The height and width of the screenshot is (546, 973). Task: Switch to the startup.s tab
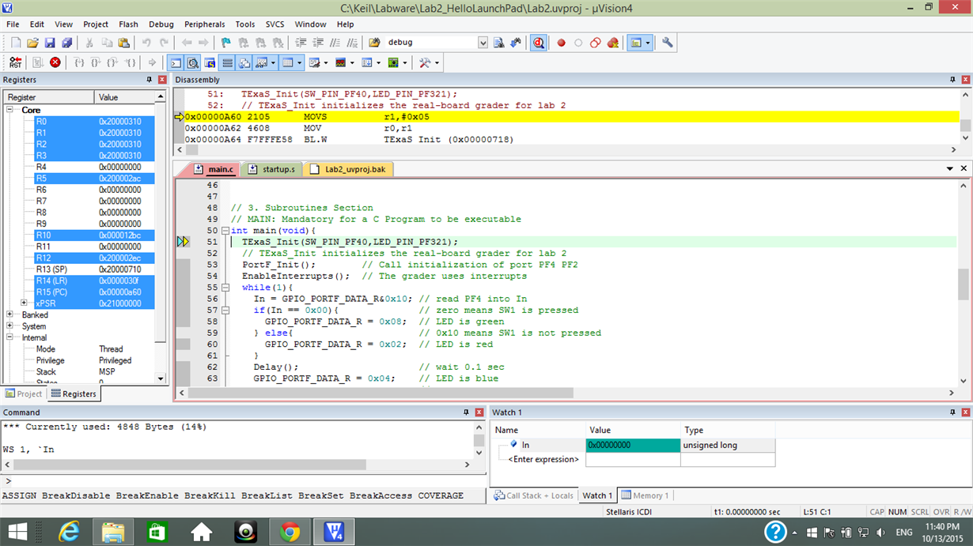(x=271, y=169)
